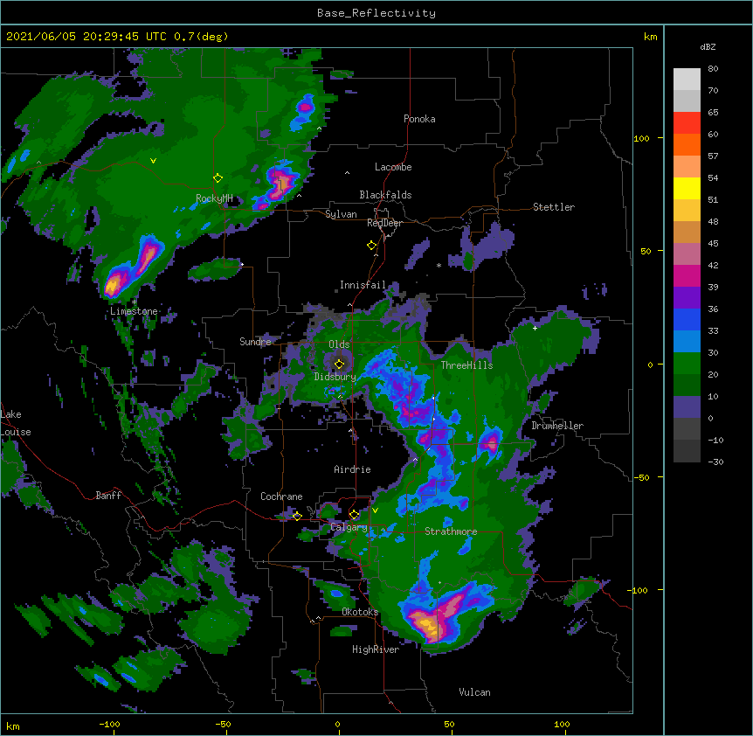The image size is (753, 736).
Task: Click the yellow V marker east of Calgary
Action: click(375, 510)
